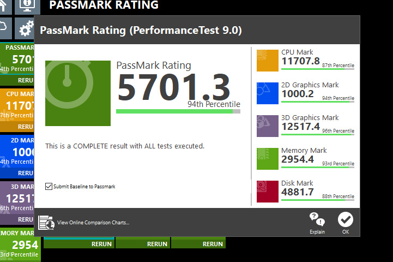Click the PASSMARK RATING page heading
Screen dimensions: 393x262
[104, 5]
